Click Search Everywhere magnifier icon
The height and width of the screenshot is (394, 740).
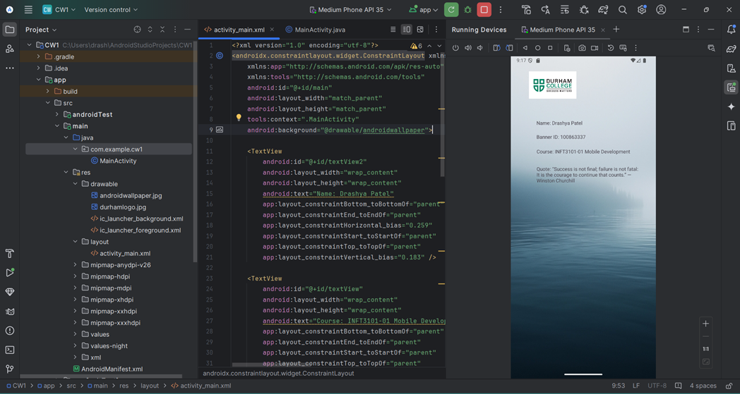pyautogui.click(x=623, y=9)
